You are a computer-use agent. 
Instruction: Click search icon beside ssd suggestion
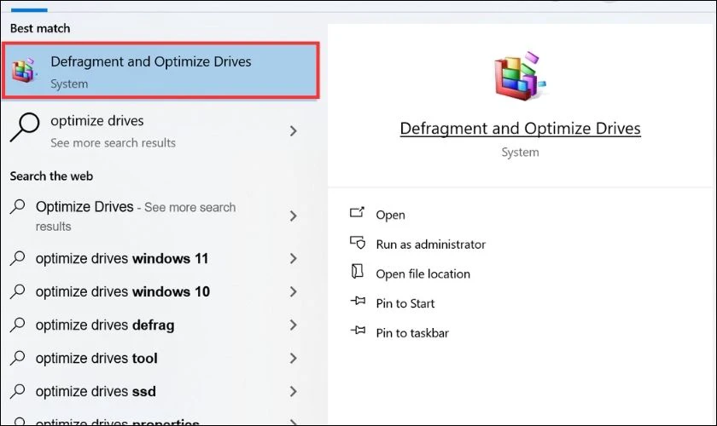tap(18, 391)
